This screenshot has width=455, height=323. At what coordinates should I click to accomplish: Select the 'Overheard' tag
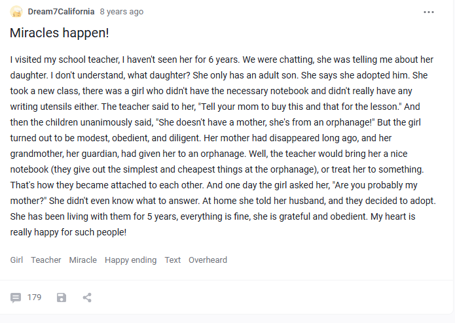[x=208, y=260]
